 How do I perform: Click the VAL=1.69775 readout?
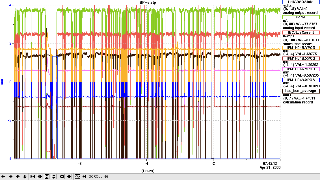(x=306, y=54)
